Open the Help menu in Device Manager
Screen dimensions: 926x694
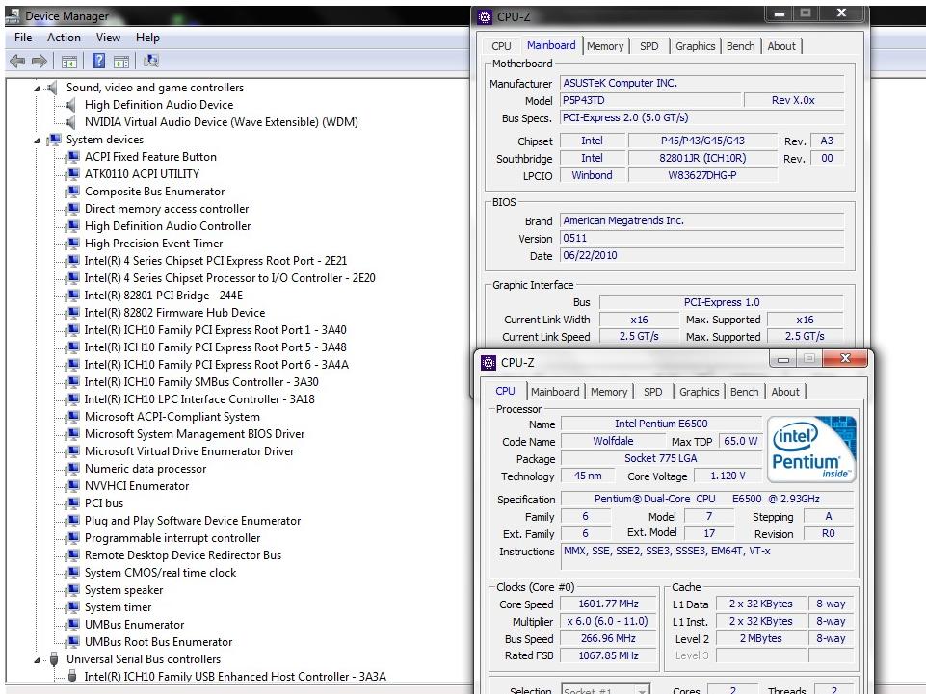pos(147,38)
